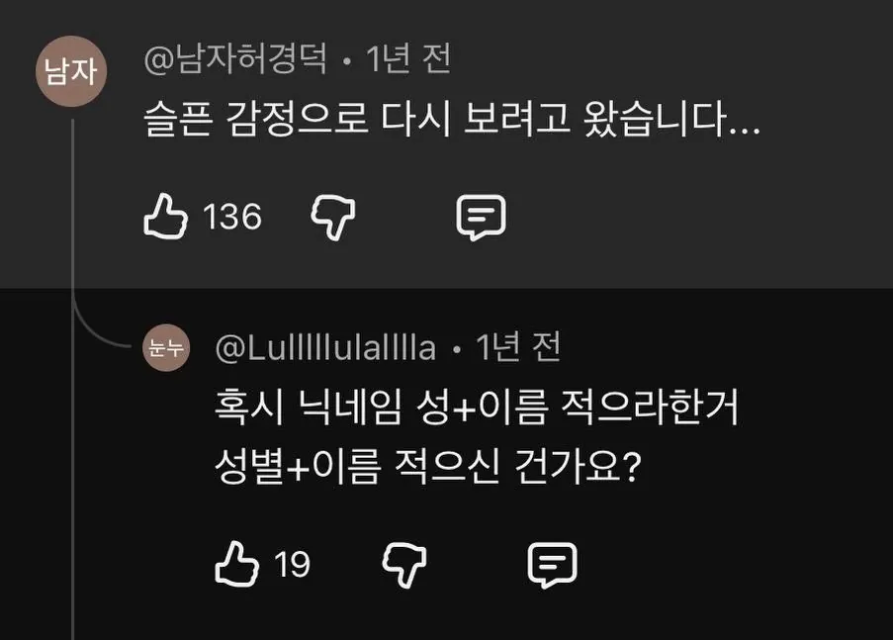The width and height of the screenshot is (893, 640).
Task: Open the reply's 1년 전 timestamp
Action: click(x=518, y=347)
